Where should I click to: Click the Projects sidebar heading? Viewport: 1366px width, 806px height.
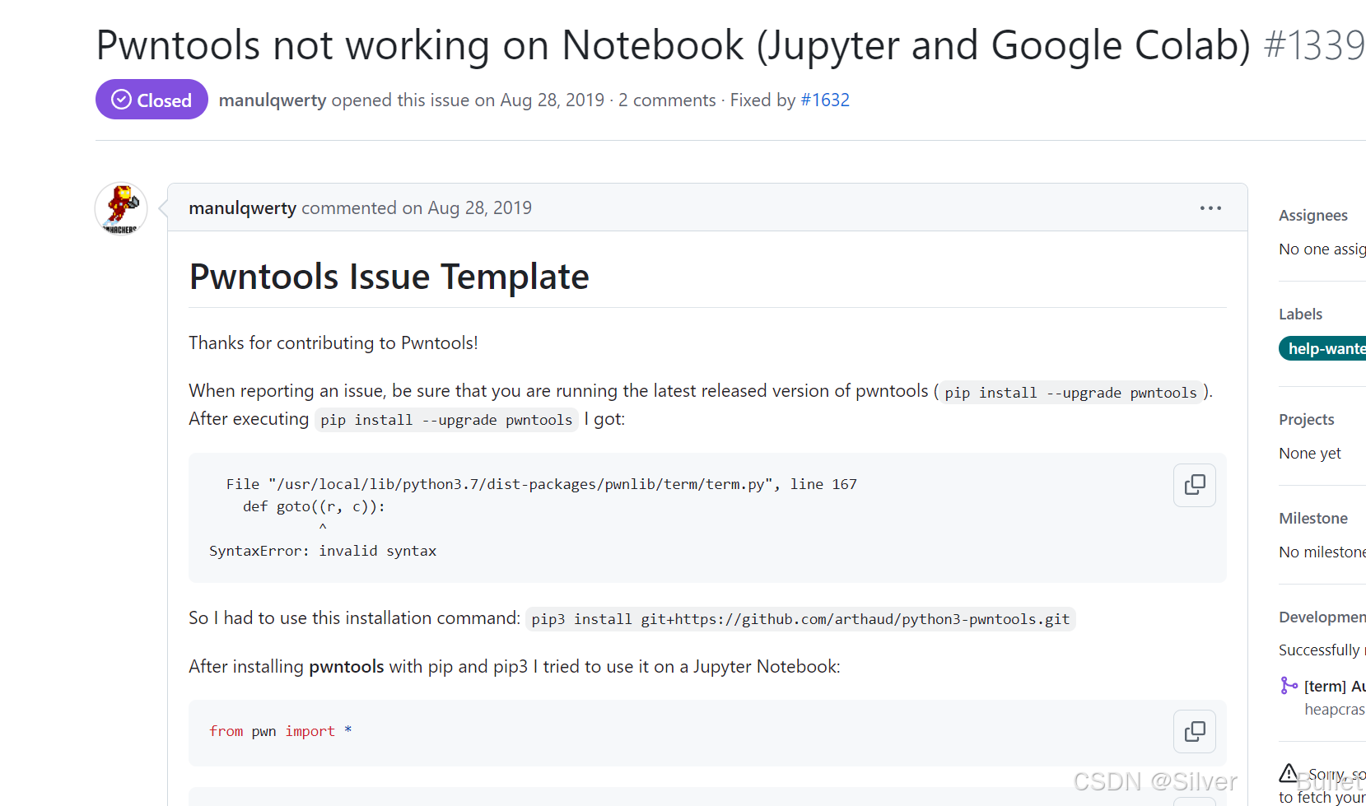pos(1306,419)
